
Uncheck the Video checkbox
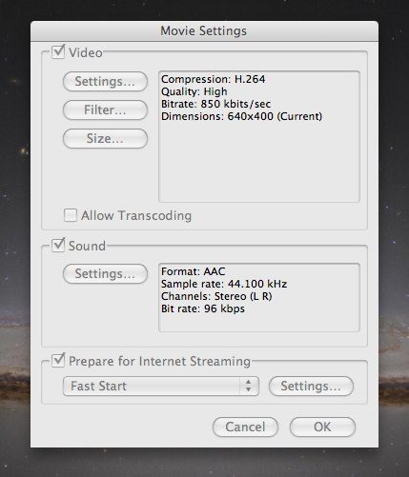click(x=58, y=51)
